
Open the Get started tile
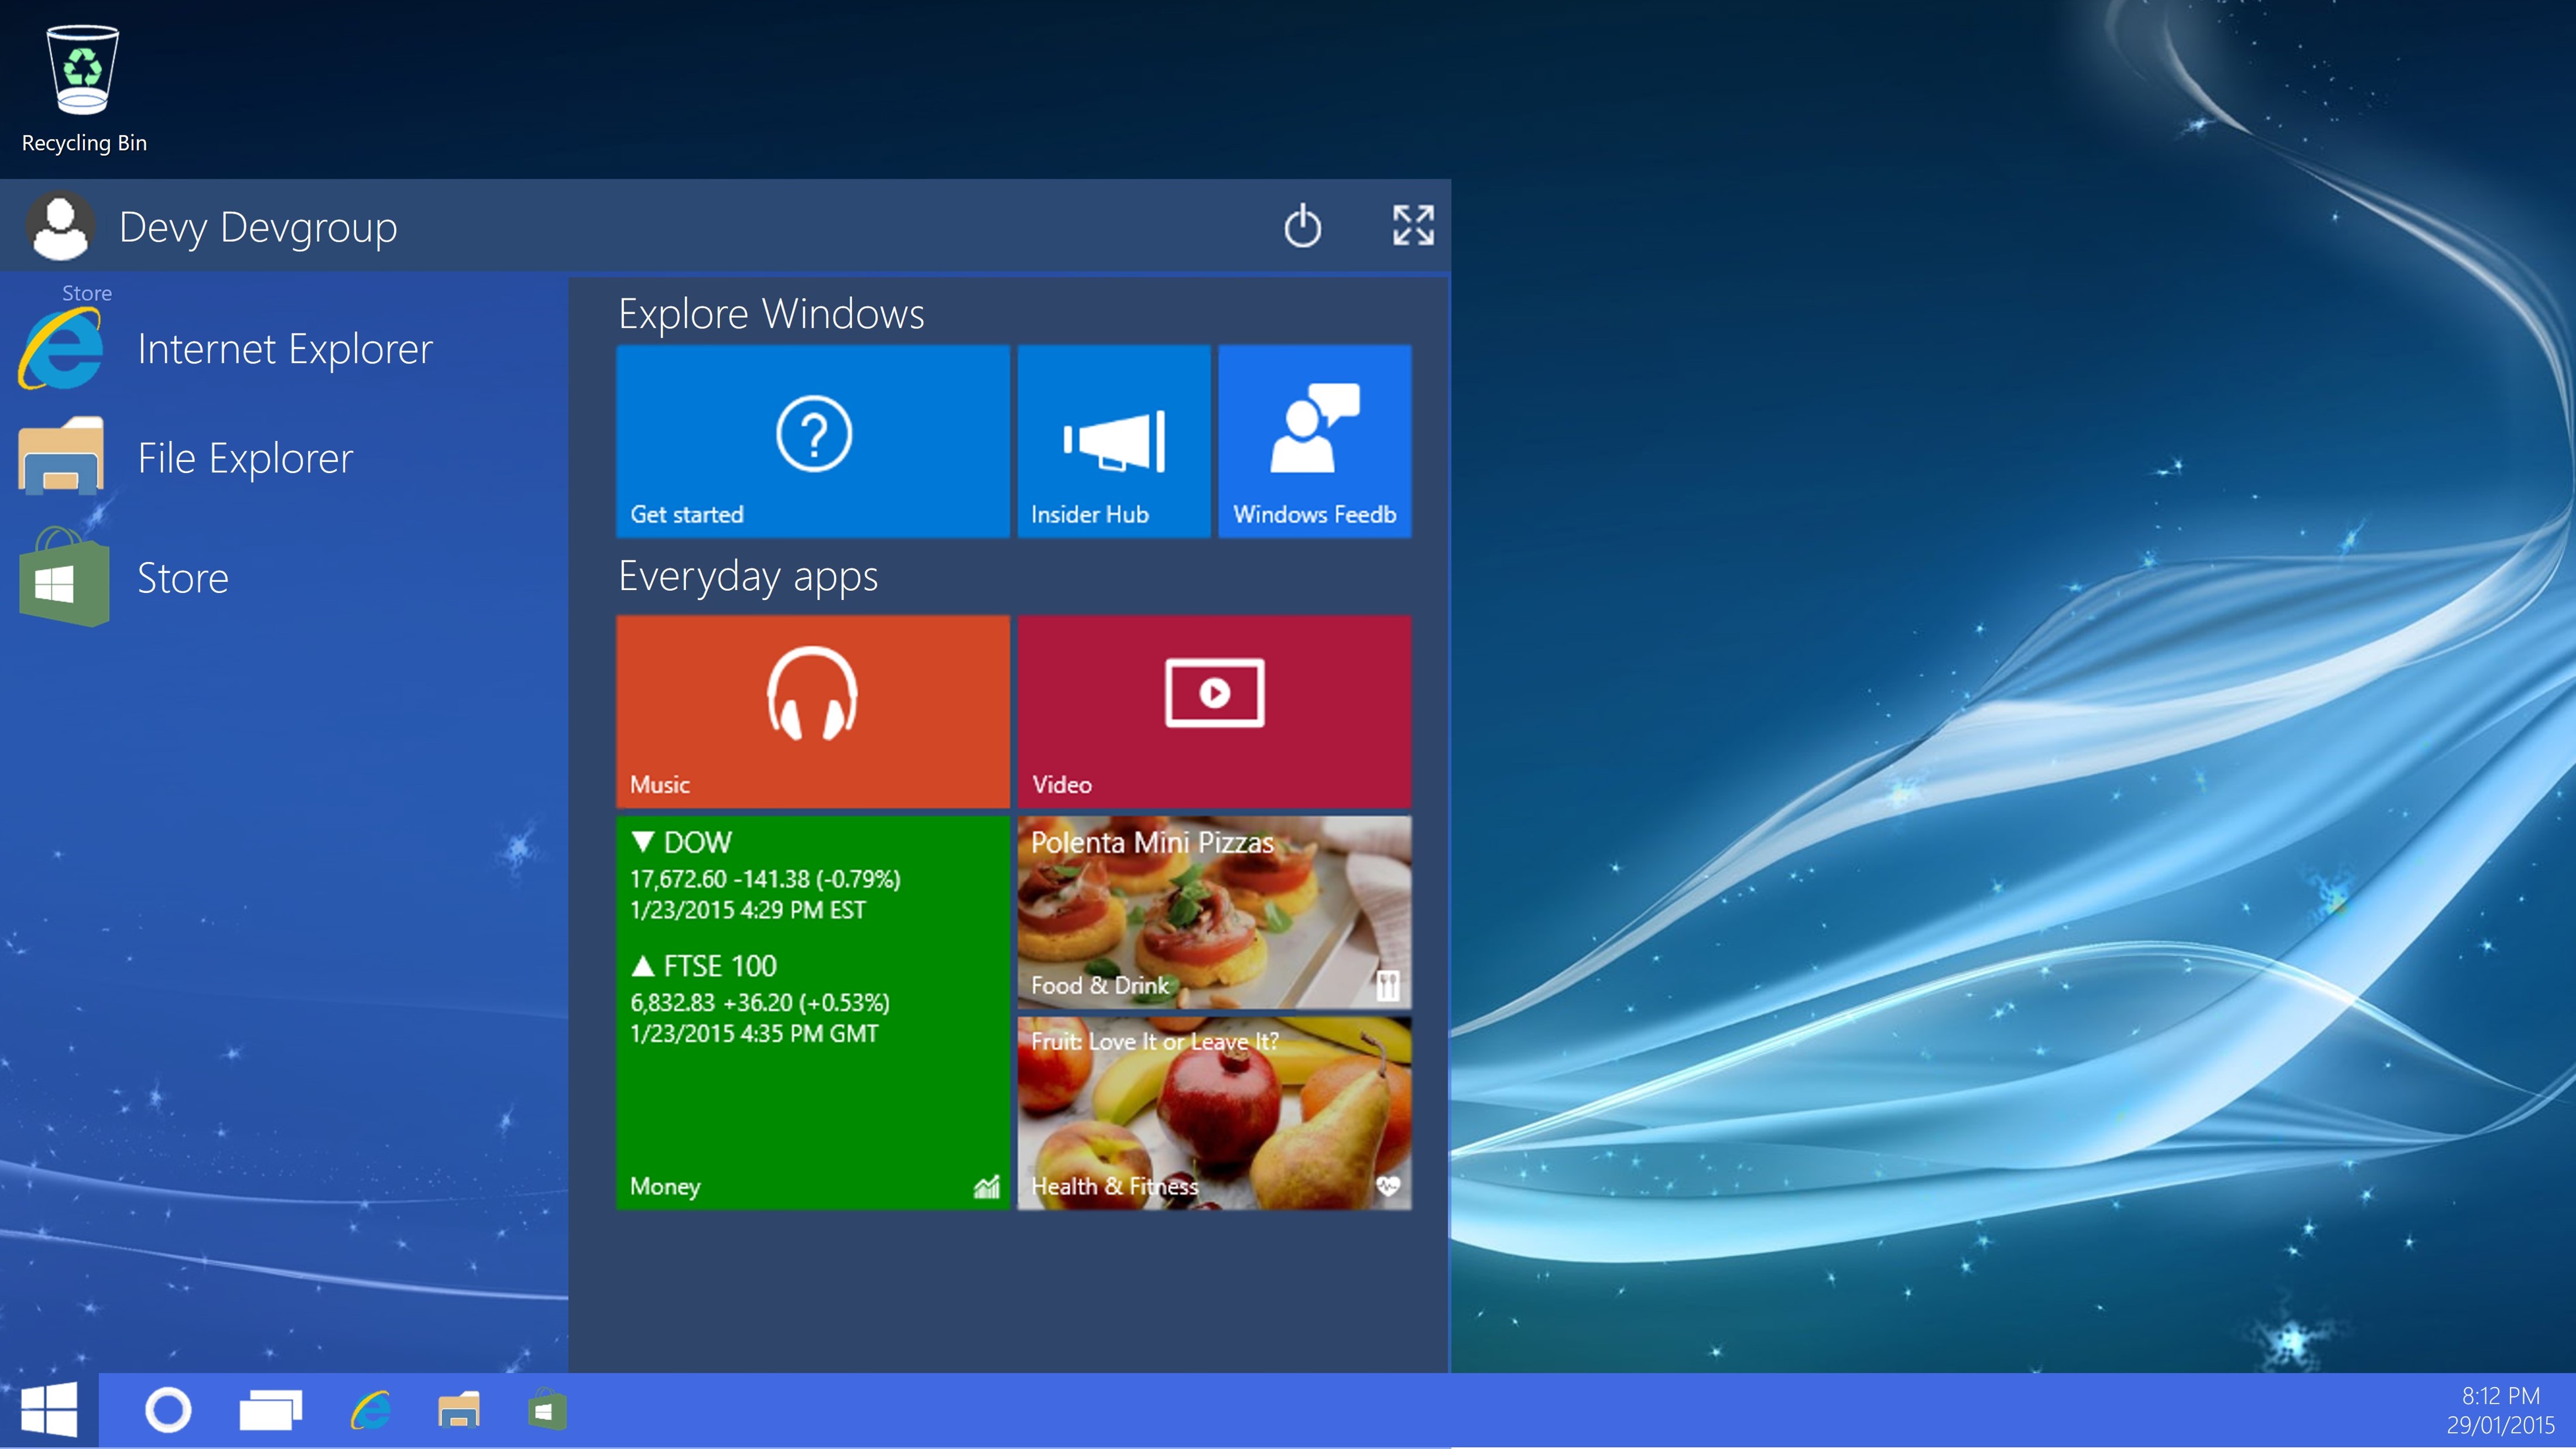pos(812,441)
